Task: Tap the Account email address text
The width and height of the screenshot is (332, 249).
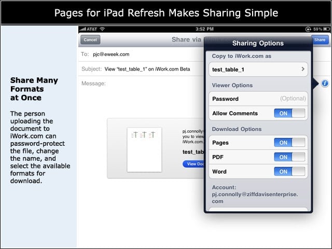Action: click(x=255, y=198)
